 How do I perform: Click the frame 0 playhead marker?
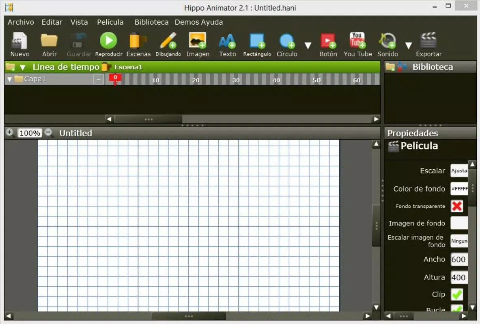(x=115, y=79)
